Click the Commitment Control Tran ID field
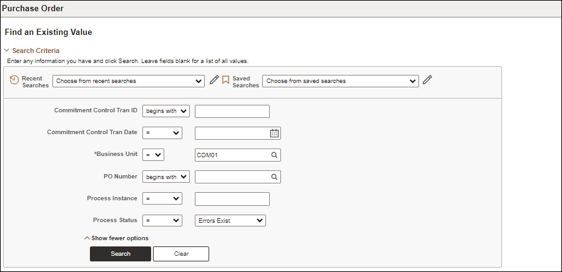The width and height of the screenshot is (562, 272). pos(232,111)
